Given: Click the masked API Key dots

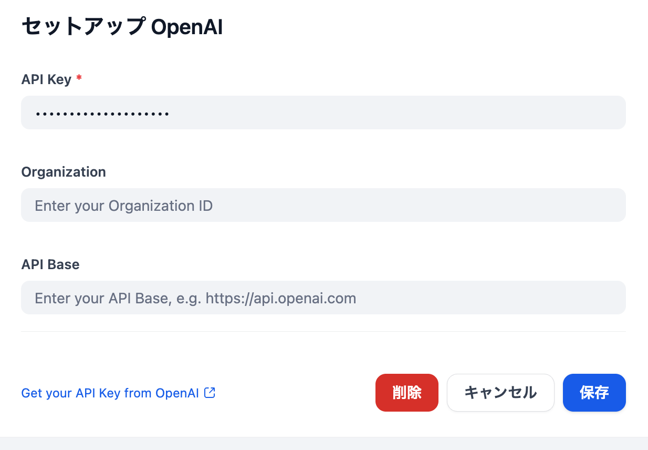Looking at the screenshot, I should pos(101,112).
